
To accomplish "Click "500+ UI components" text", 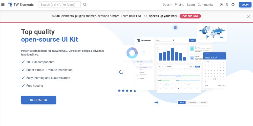I will [40, 62].
